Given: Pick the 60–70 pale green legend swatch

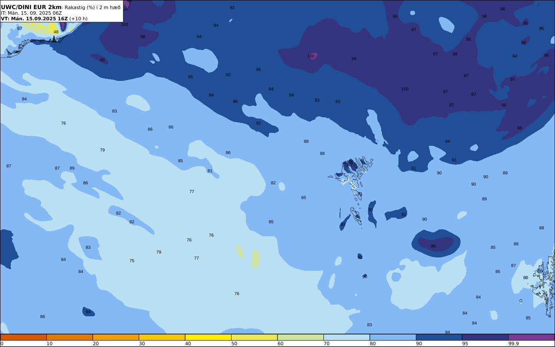Looking at the screenshot, I should coord(300,337).
